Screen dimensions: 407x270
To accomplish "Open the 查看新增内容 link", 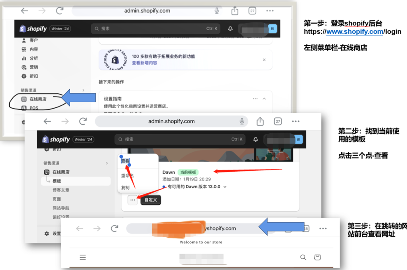I will pos(144,63).
